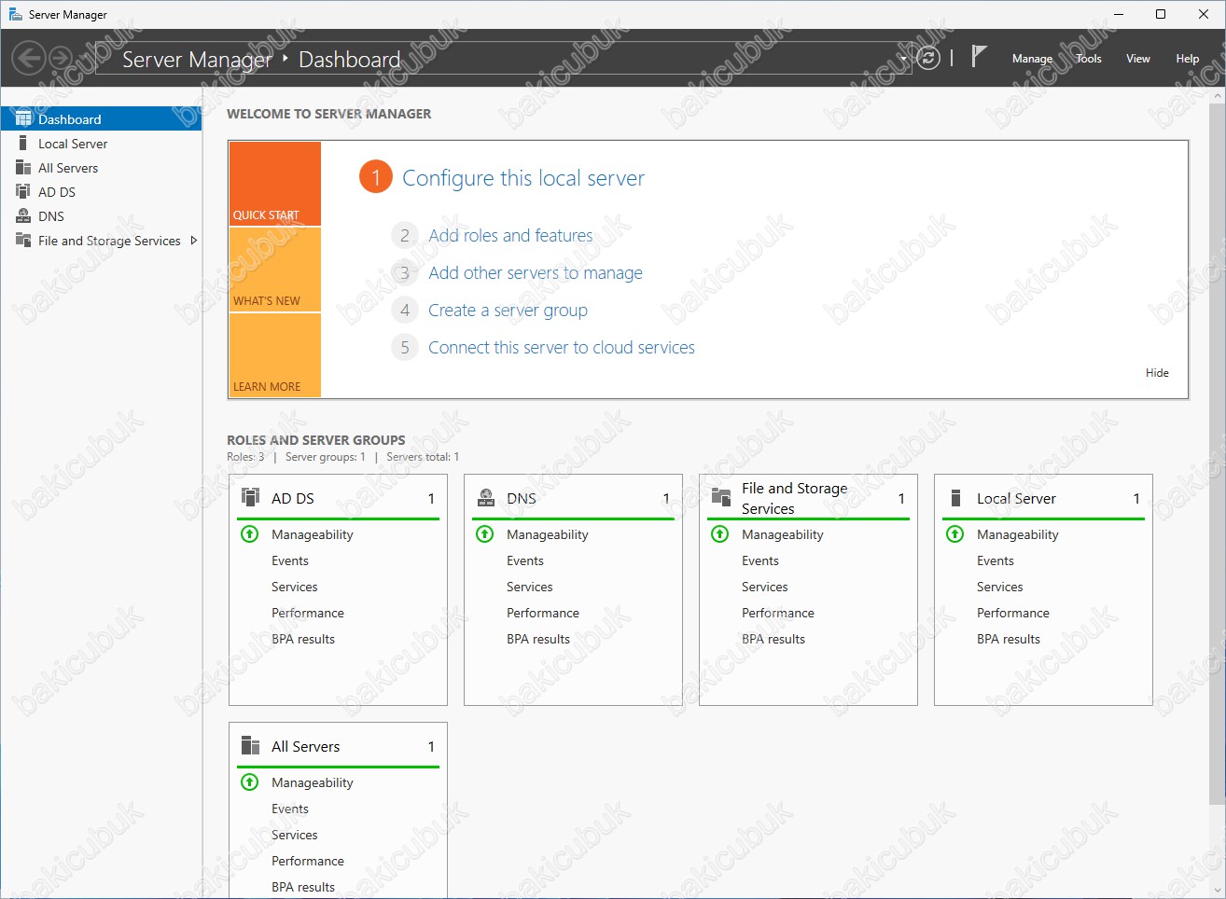This screenshot has height=899, width=1226.
Task: Open the Help menu
Action: 1187,59
